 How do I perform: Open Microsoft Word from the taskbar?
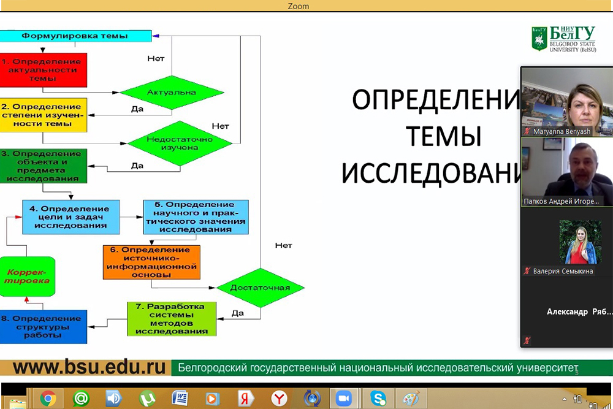[x=180, y=399]
